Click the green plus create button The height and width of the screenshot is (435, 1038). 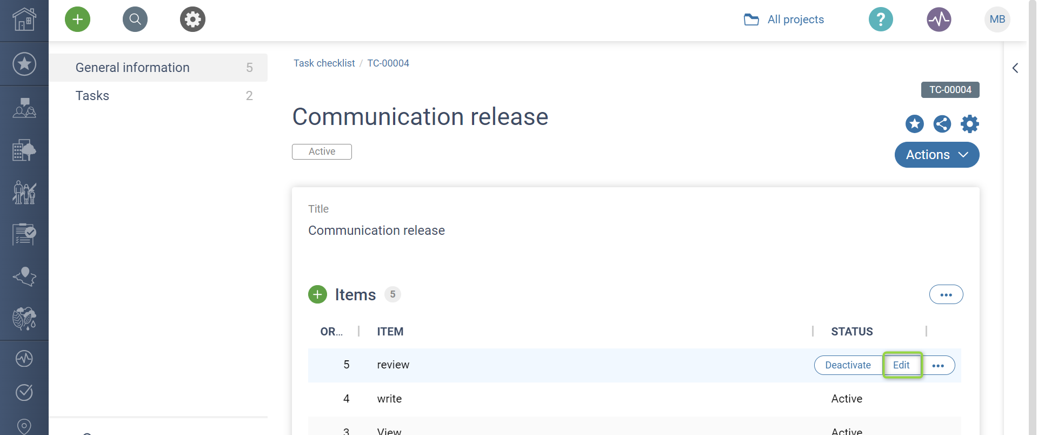tap(78, 19)
